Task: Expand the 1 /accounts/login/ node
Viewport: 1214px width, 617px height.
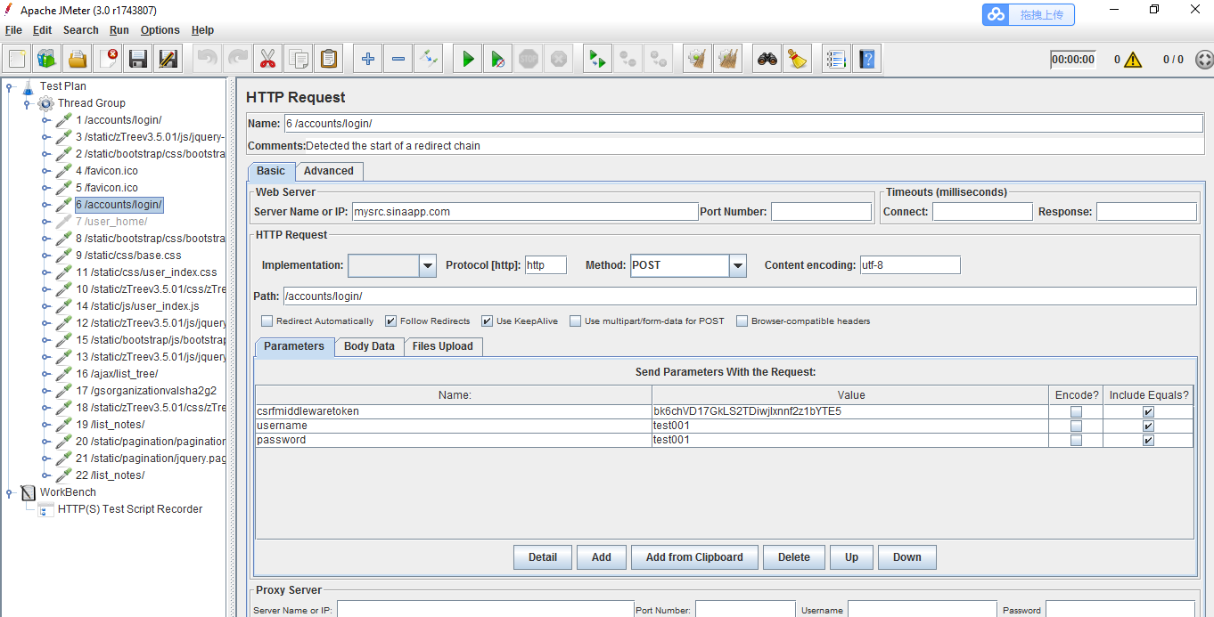Action: [x=45, y=120]
